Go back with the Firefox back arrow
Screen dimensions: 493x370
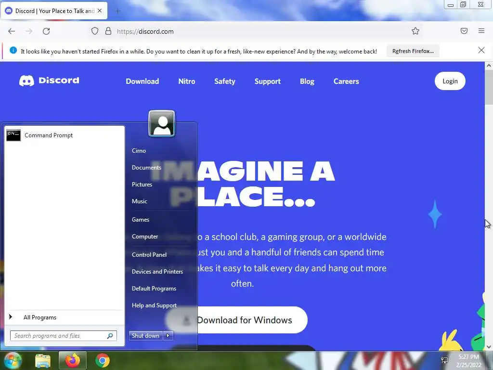click(x=12, y=31)
